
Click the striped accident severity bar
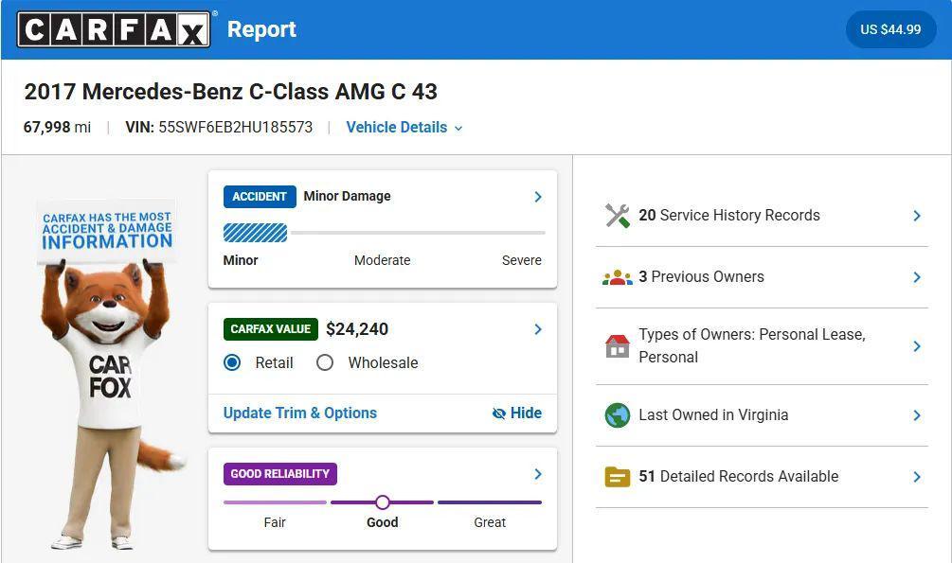click(x=255, y=233)
